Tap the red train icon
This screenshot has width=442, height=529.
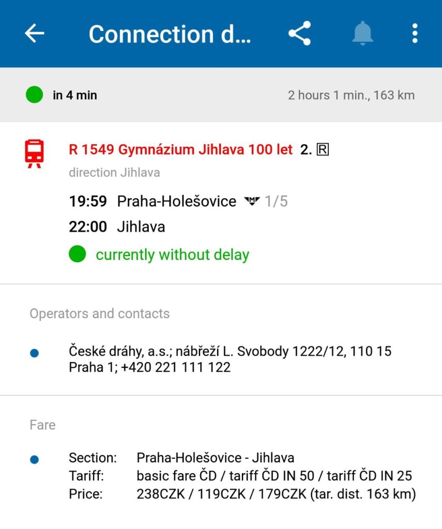[35, 153]
